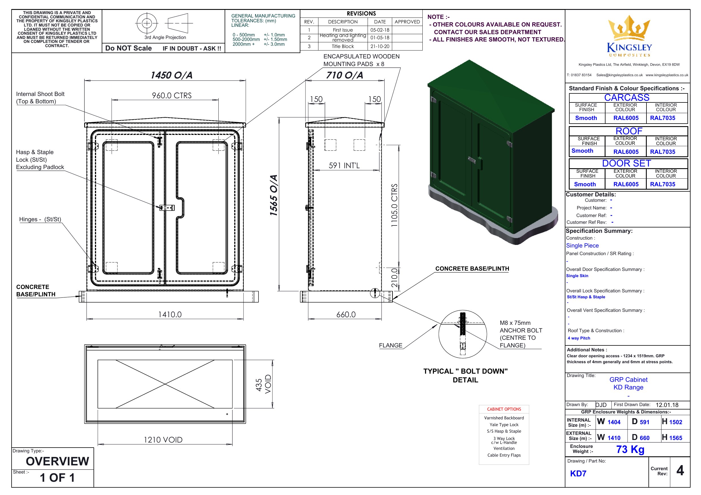Click the 73 Kg enclosure weight value

click(630, 449)
